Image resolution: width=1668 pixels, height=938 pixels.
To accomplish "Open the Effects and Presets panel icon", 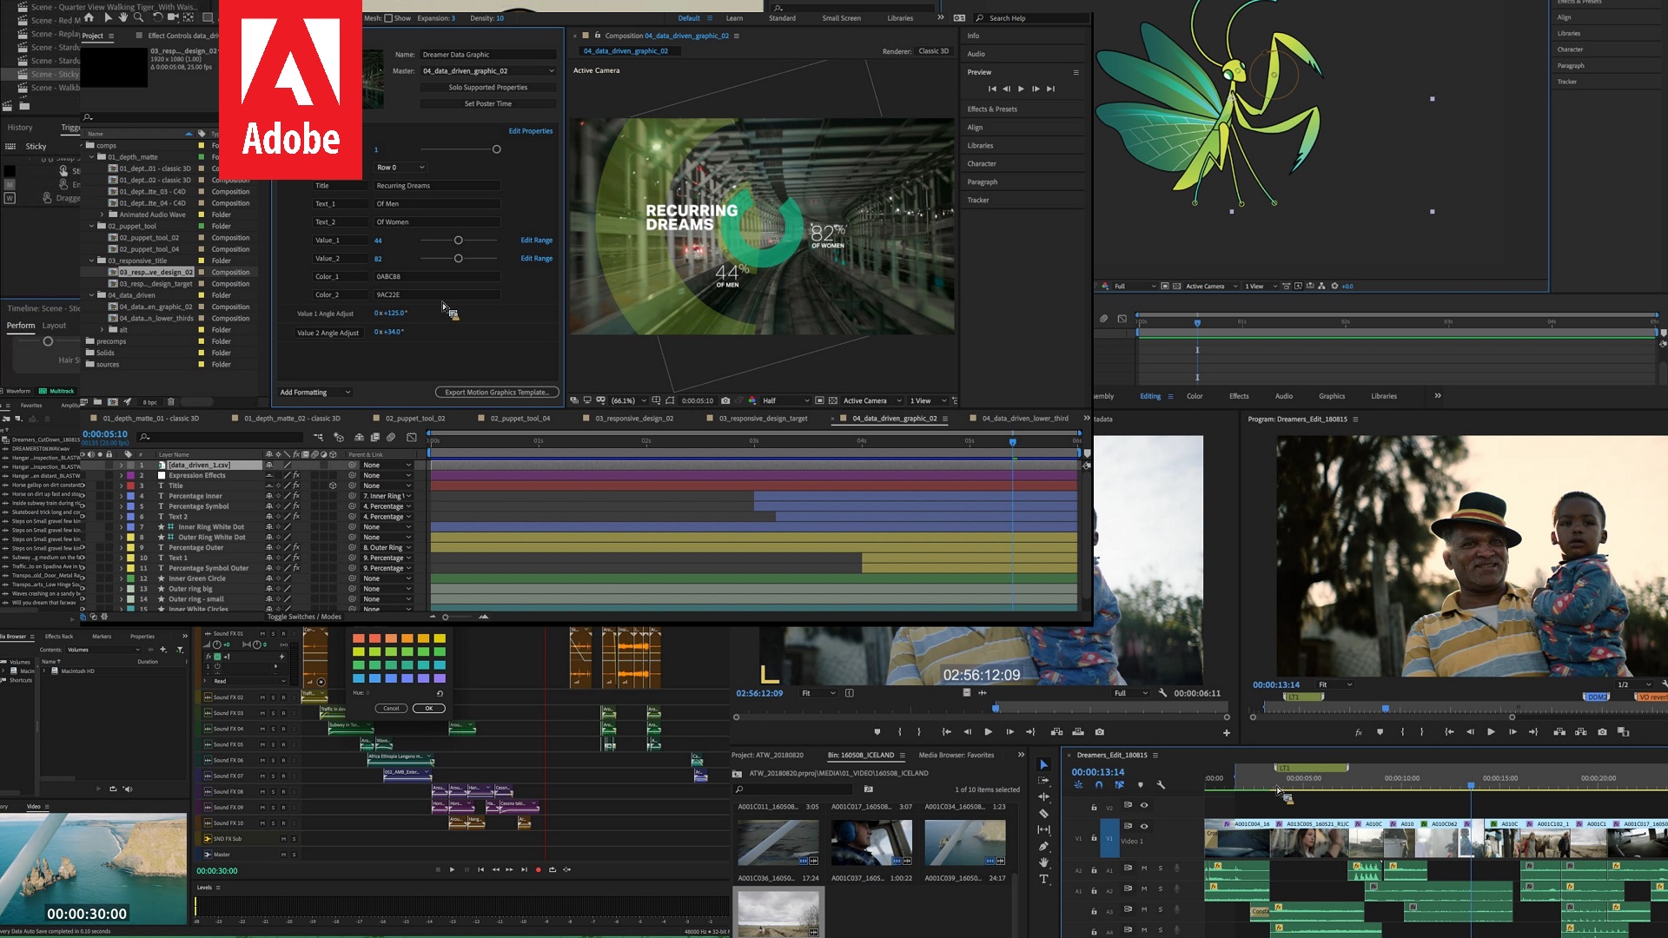I will point(992,109).
